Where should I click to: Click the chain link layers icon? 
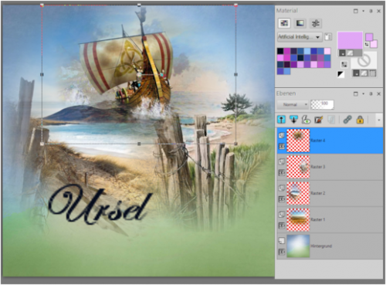(347, 120)
